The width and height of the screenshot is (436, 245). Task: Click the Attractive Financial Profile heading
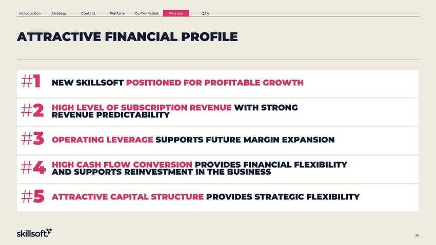(127, 37)
